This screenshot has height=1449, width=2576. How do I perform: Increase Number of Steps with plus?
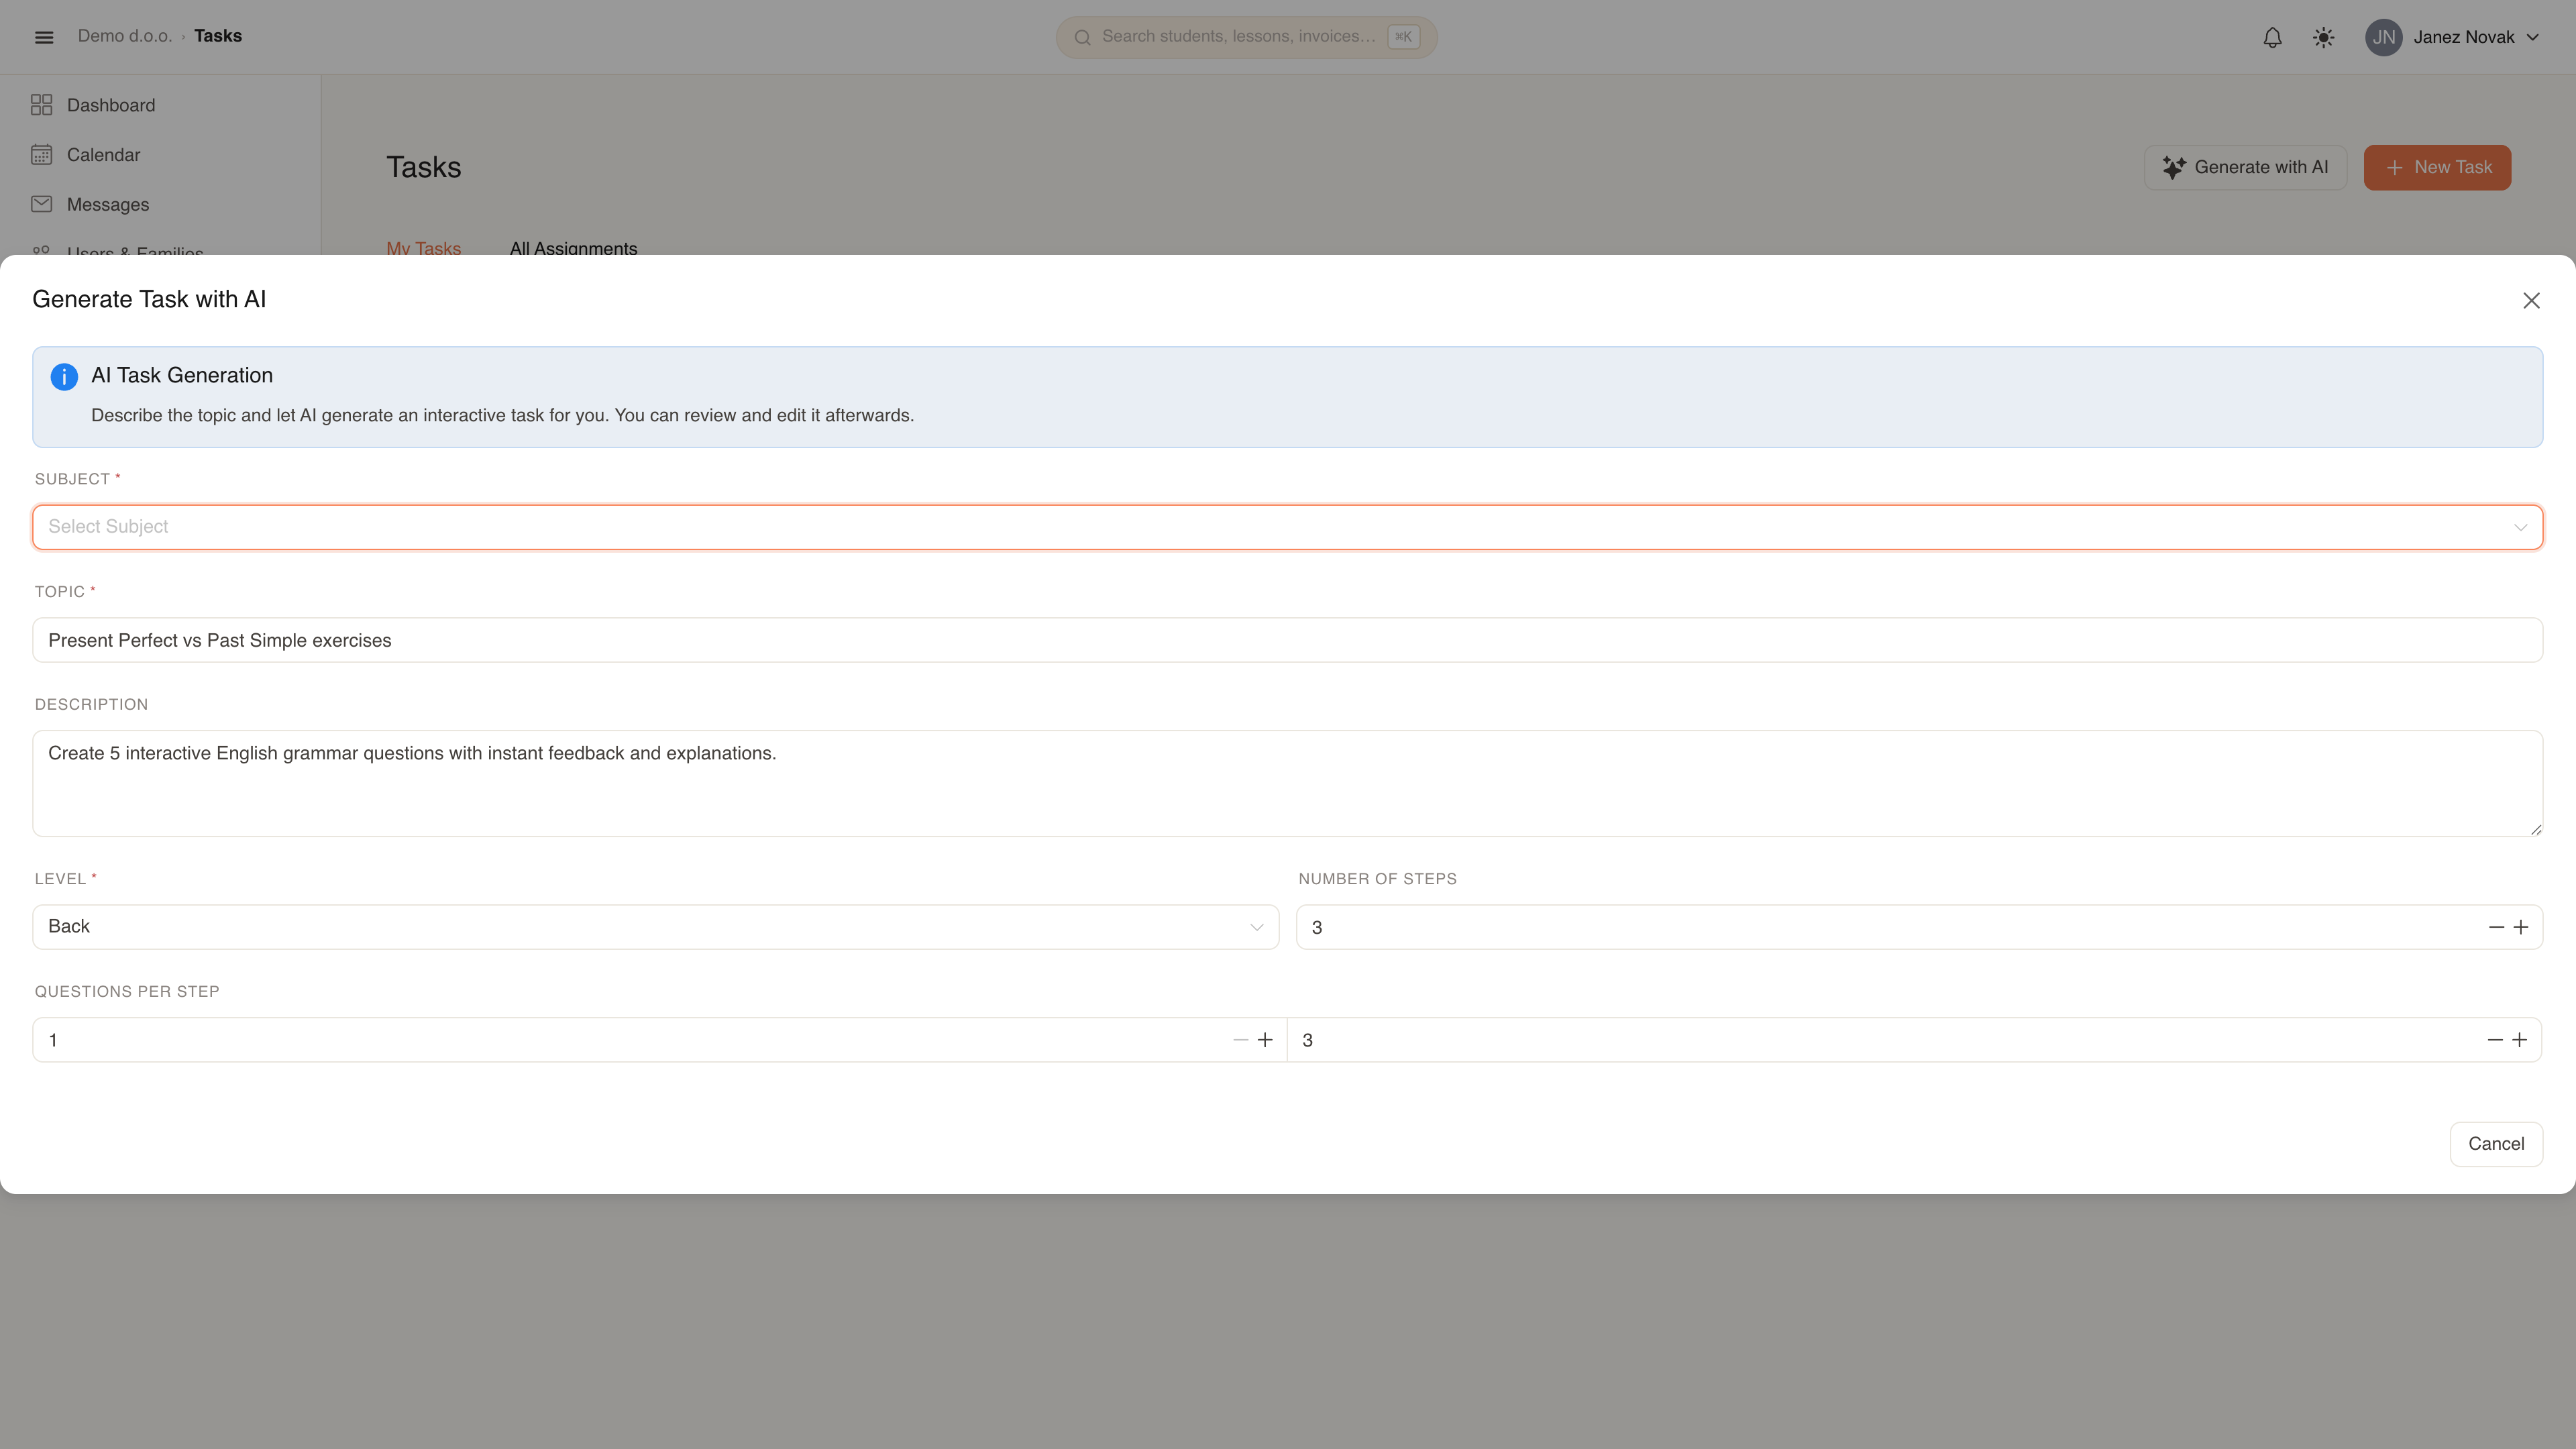(2520, 927)
